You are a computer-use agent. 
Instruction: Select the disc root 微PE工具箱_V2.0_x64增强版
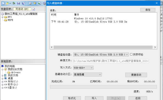[21, 14]
